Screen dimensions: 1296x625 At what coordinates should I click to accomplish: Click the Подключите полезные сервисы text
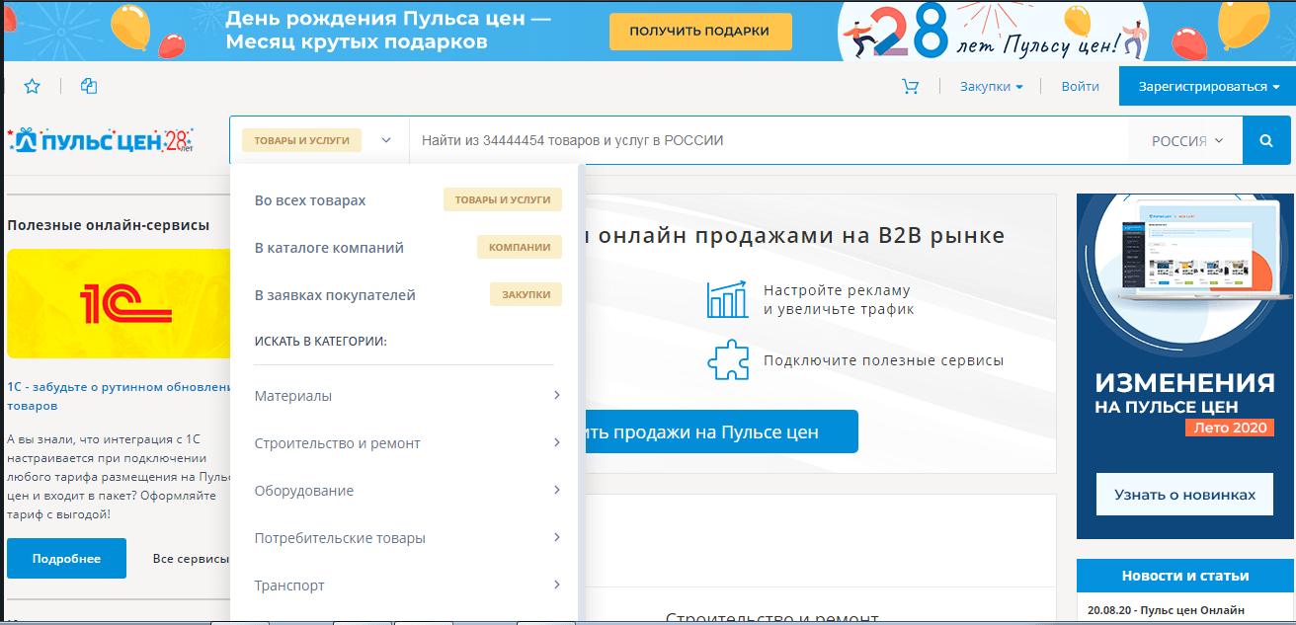[x=883, y=360]
